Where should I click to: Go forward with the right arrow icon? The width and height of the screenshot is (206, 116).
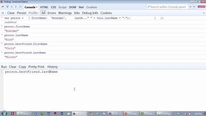pos(16,7)
